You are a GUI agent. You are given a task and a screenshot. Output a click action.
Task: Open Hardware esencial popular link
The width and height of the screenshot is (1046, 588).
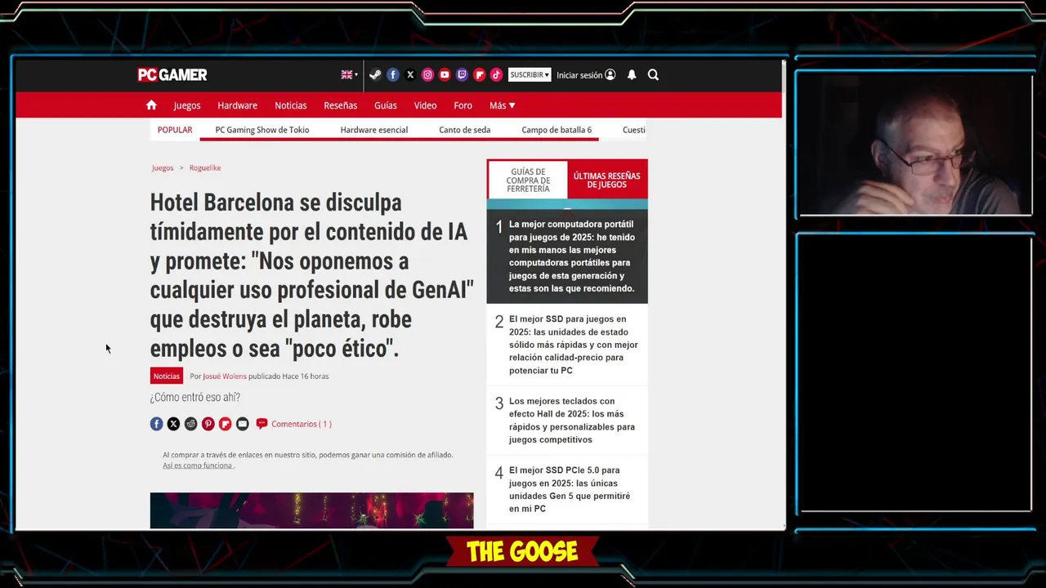(x=374, y=130)
